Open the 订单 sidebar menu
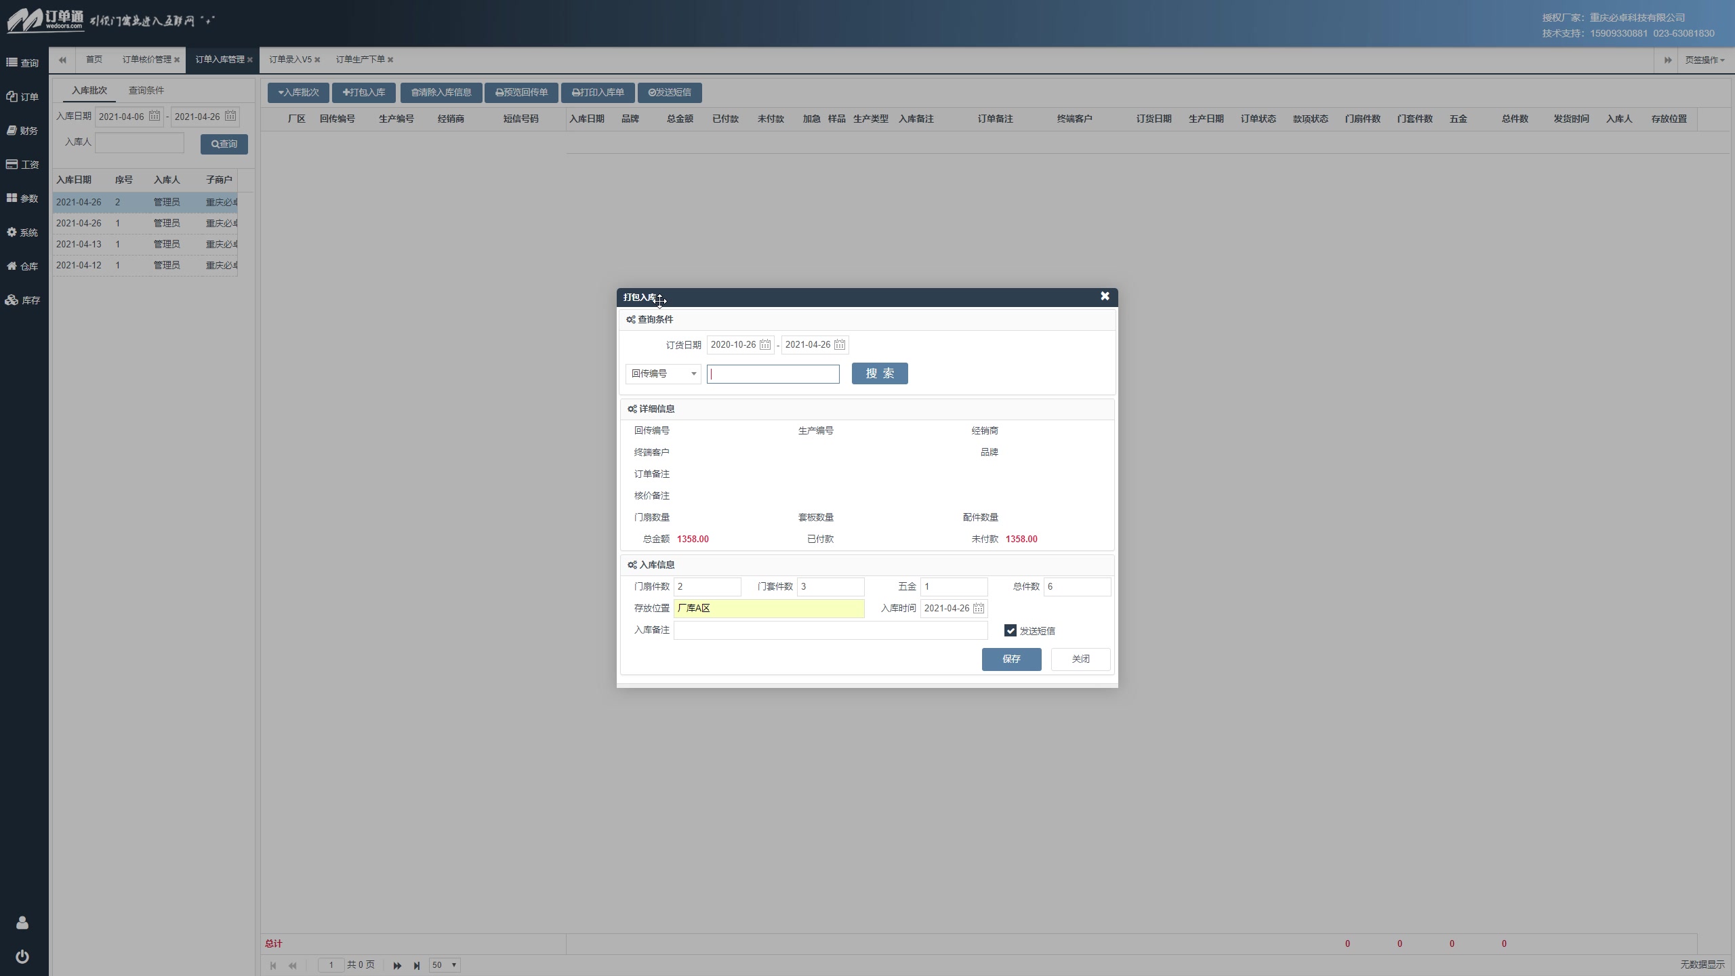This screenshot has height=976, width=1735. 23,97
